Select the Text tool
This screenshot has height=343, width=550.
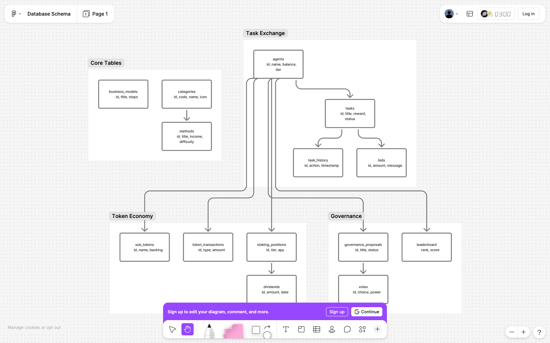tap(286, 329)
